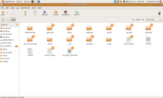Reload the current folder
163x98 pixels.
pyautogui.click(x=45, y=13)
